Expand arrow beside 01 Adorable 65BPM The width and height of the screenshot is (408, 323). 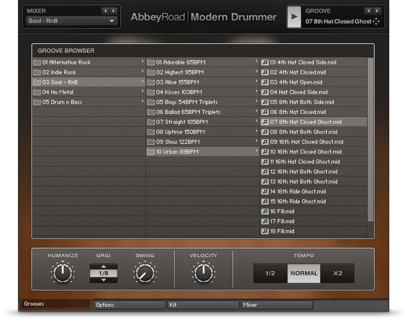point(257,61)
